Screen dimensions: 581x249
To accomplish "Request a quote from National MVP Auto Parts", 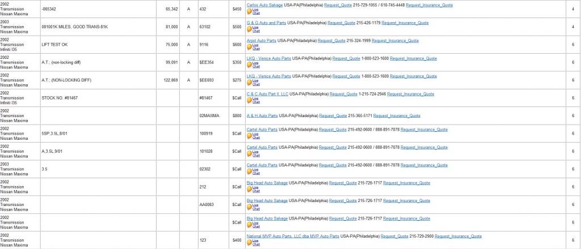I will pos(394,236).
